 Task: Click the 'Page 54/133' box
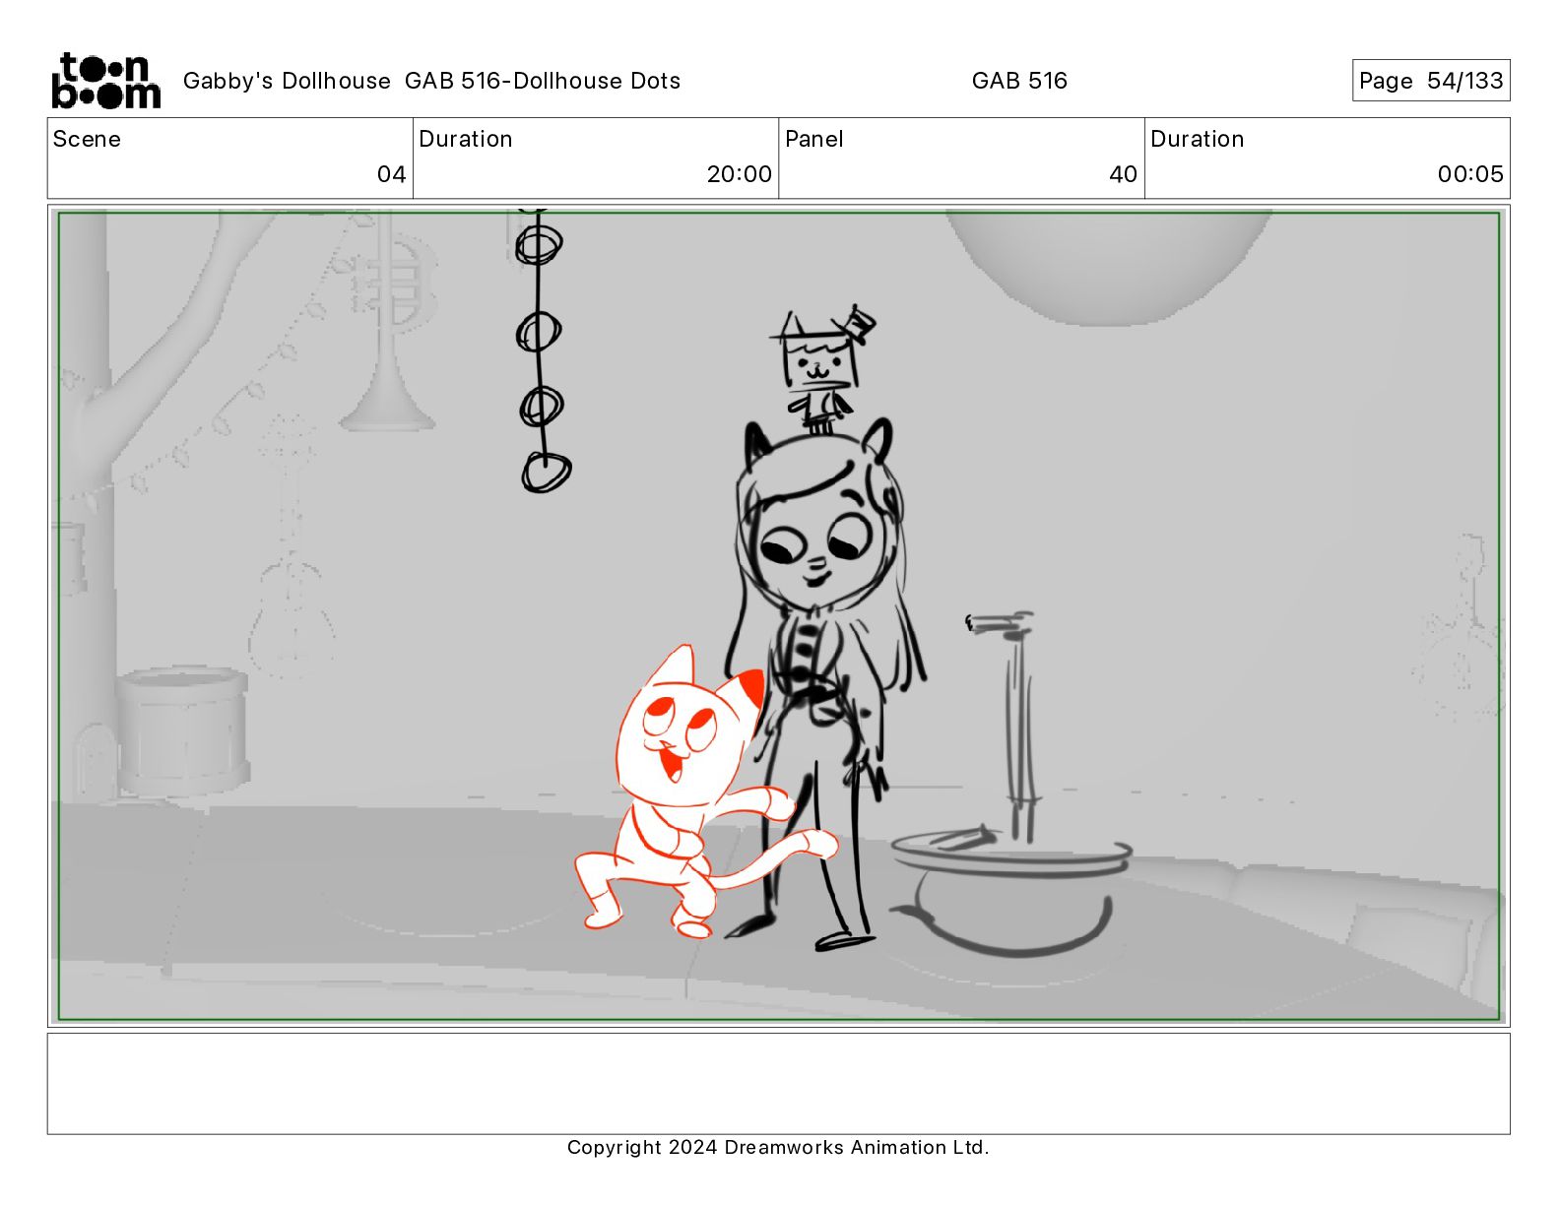1431,81
